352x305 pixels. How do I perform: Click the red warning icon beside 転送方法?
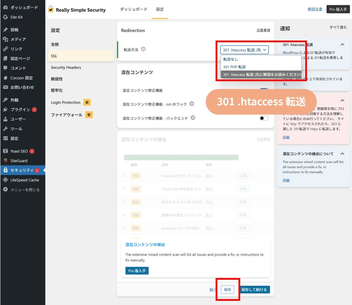pos(143,49)
